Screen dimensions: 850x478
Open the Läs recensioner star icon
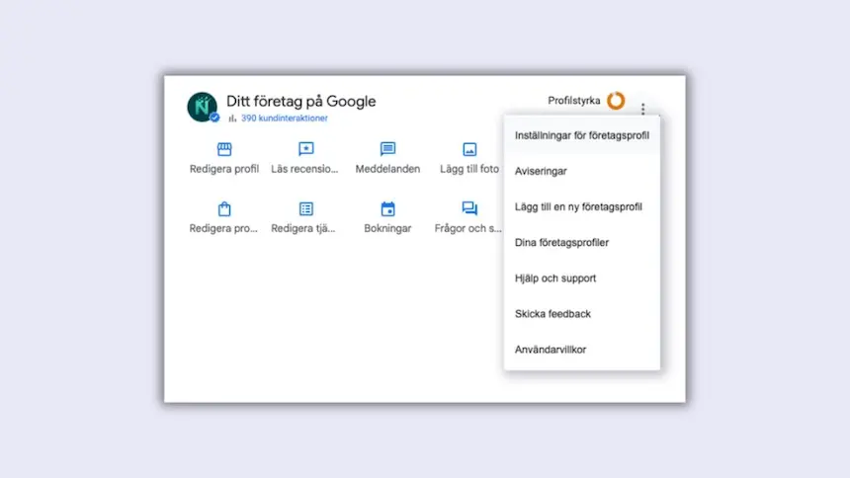(x=306, y=149)
